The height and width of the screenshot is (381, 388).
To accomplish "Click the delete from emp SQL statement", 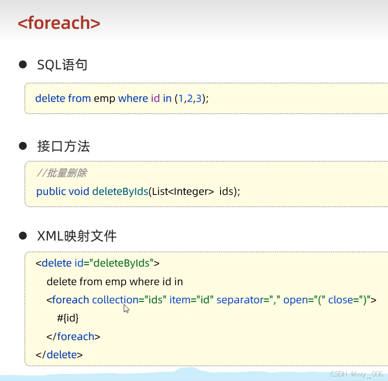I will 122,99.
